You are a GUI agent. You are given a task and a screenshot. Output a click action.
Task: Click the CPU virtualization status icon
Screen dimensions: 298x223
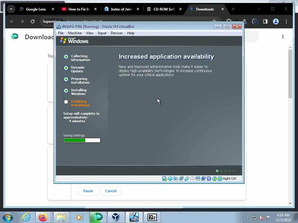[x=209, y=179]
